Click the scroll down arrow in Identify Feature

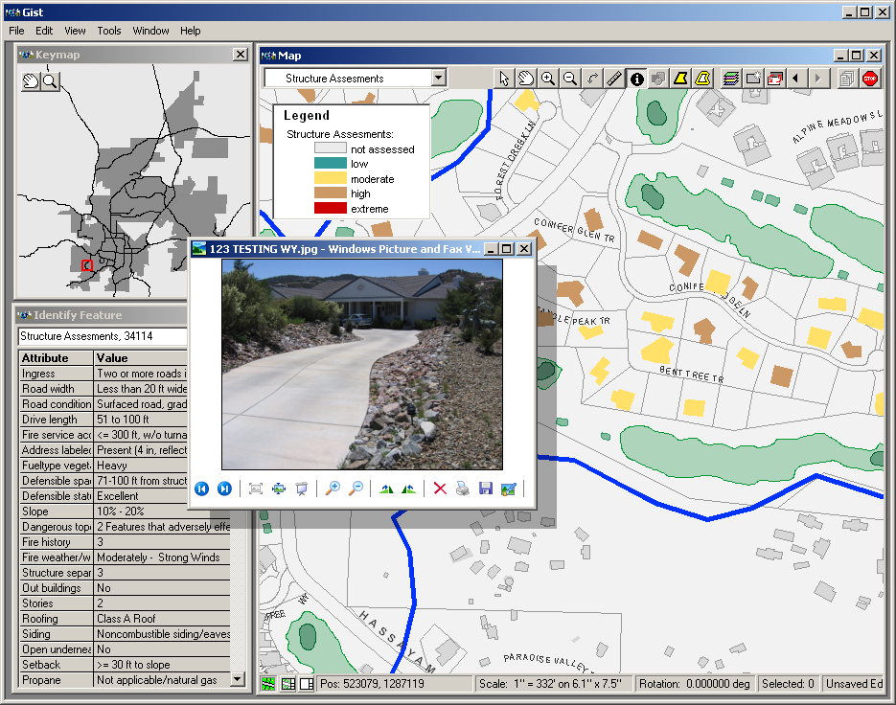(237, 679)
